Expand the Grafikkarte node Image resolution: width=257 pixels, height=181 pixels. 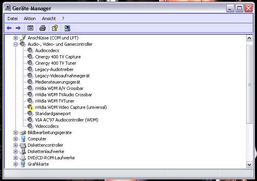(15, 164)
